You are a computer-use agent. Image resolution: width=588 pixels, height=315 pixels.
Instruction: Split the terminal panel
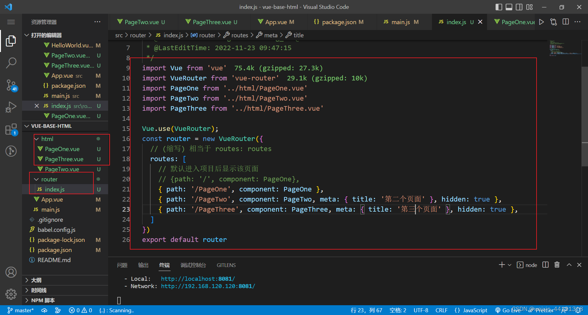pyautogui.click(x=545, y=265)
